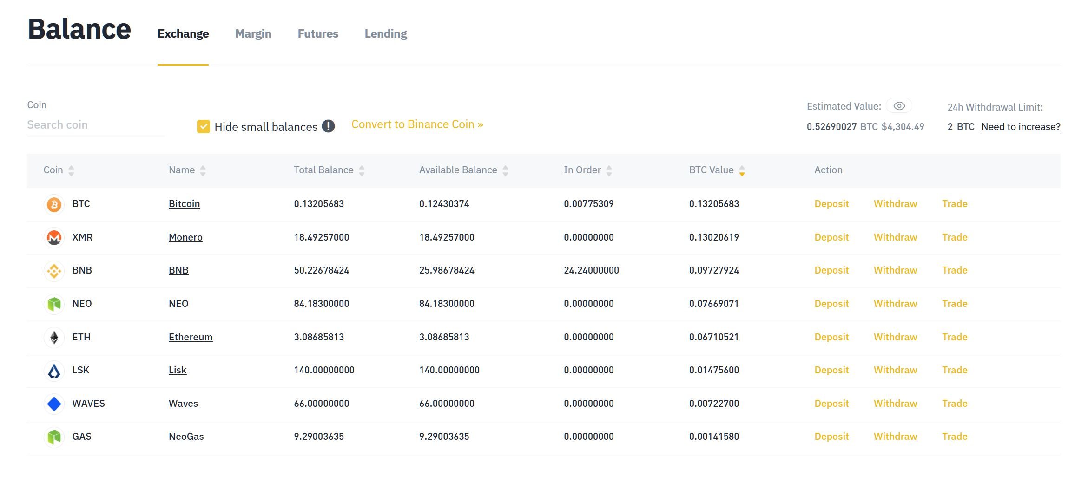This screenshot has height=502, width=1088.
Task: Deposit in the XMR row
Action: click(831, 237)
